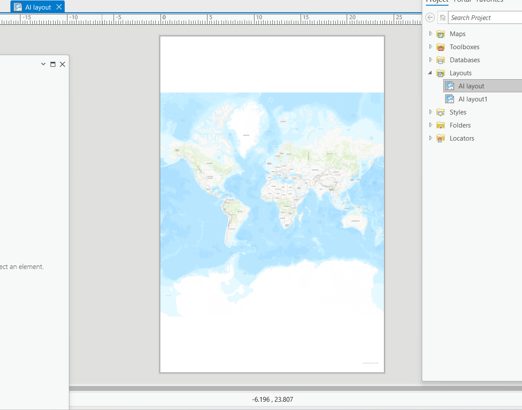Viewport: 522px width, 410px height.
Task: Expand the Maps tree node
Action: (x=430, y=34)
